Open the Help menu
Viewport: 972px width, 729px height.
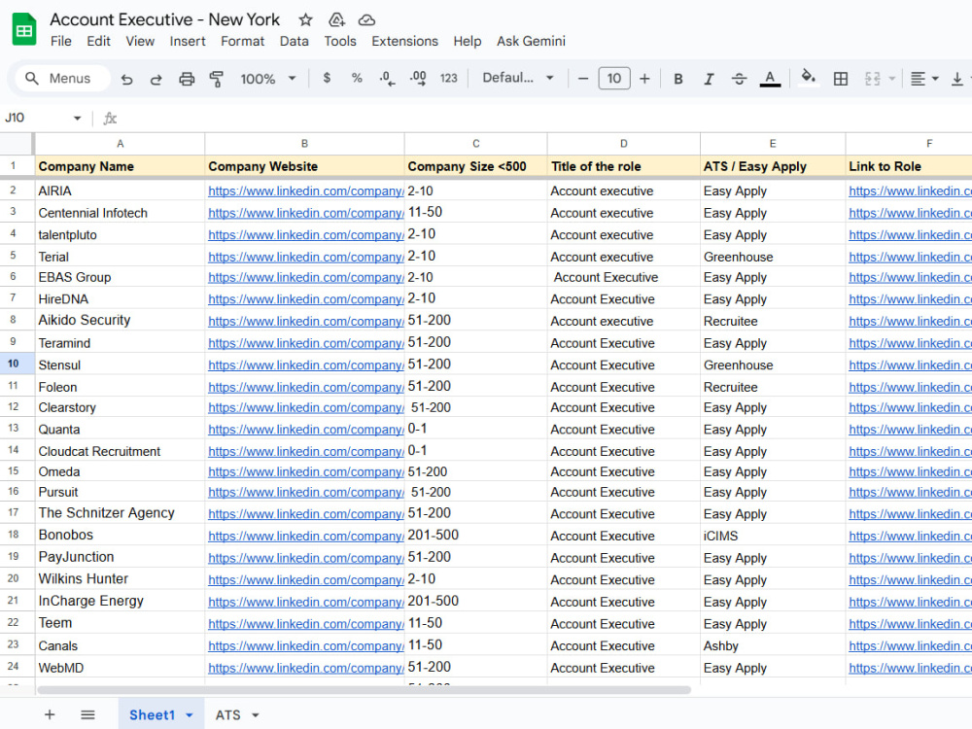point(467,41)
